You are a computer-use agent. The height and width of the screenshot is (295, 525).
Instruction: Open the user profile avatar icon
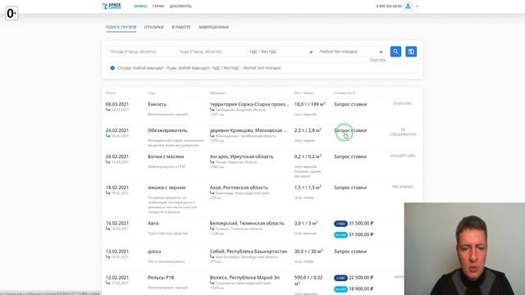point(408,6)
